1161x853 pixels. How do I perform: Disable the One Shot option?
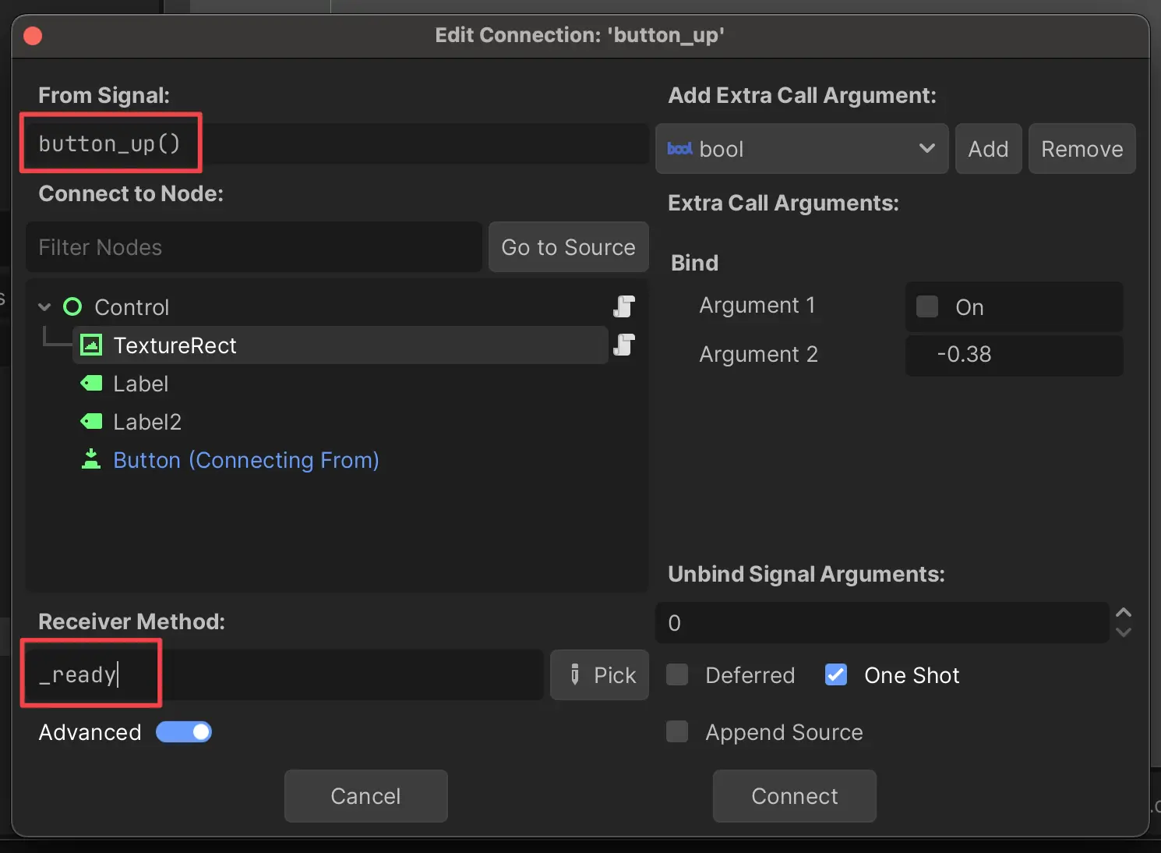click(835, 675)
